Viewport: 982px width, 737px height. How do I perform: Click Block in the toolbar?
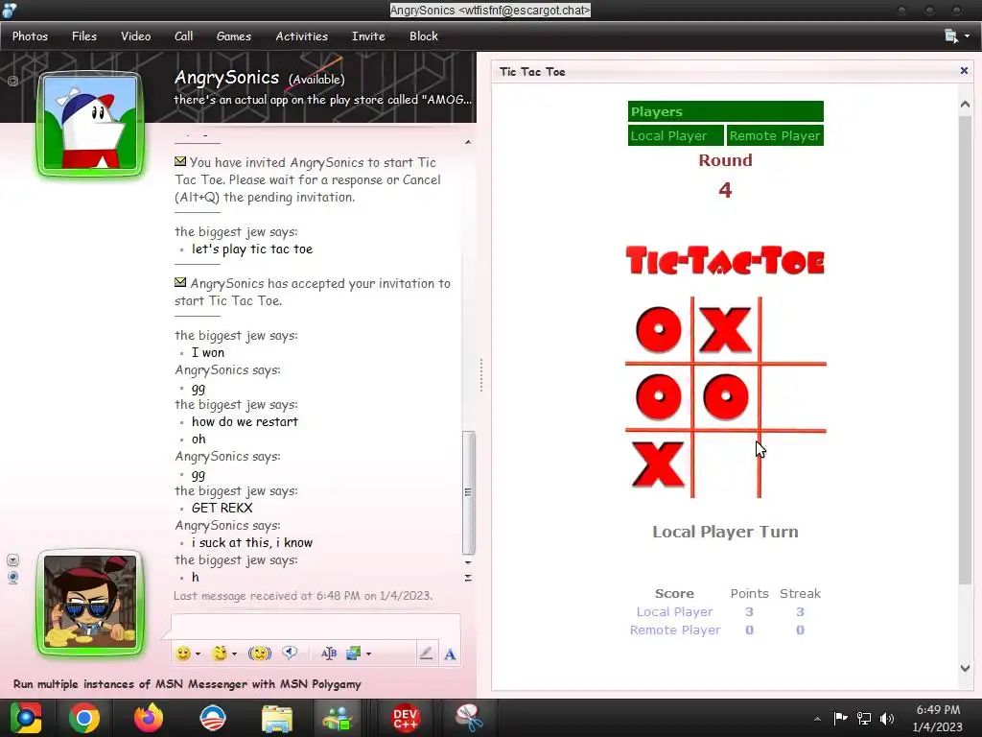click(x=424, y=36)
